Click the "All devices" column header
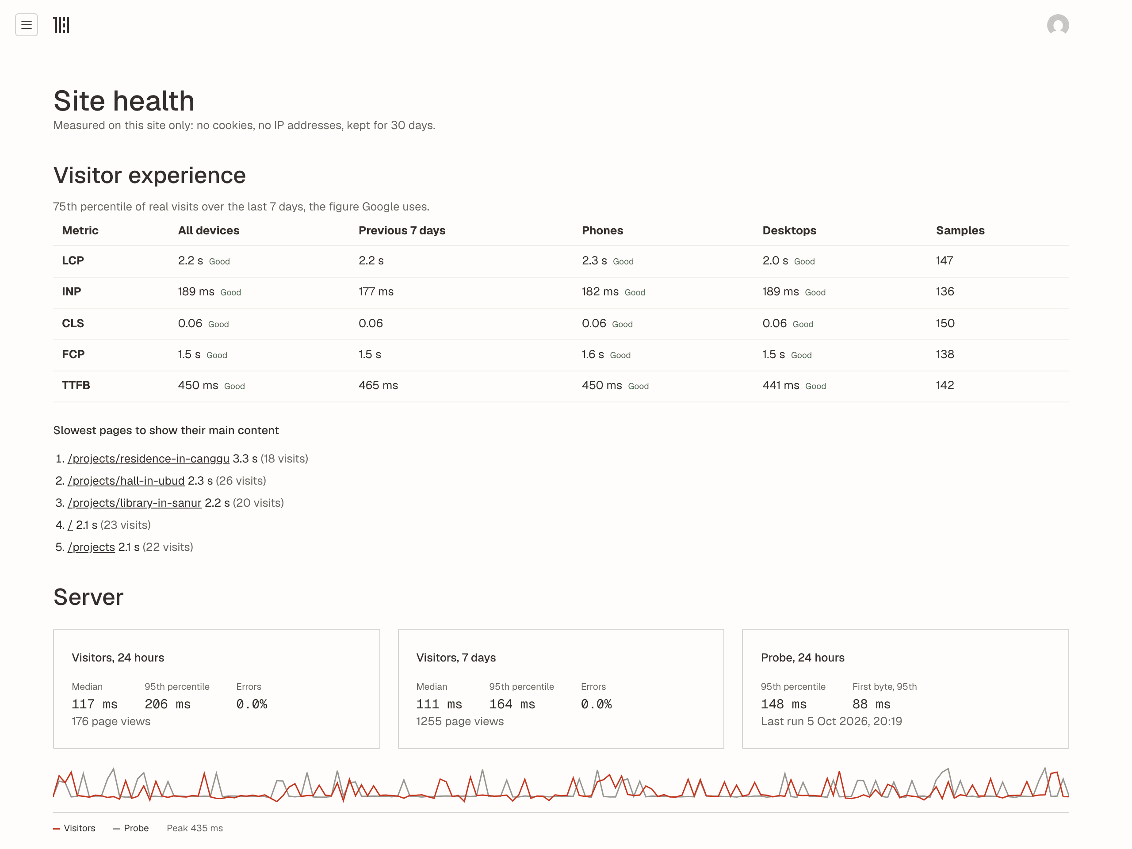 pos(209,230)
